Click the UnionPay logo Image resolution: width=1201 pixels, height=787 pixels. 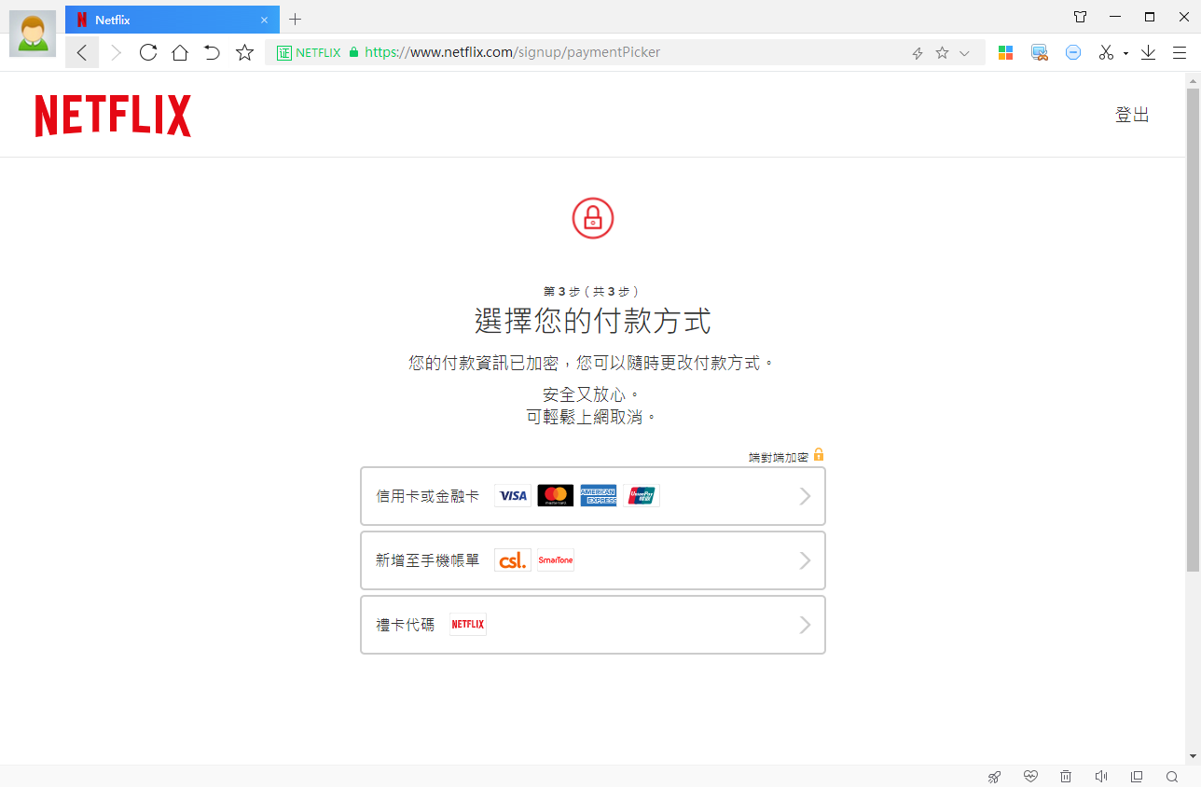pos(642,496)
